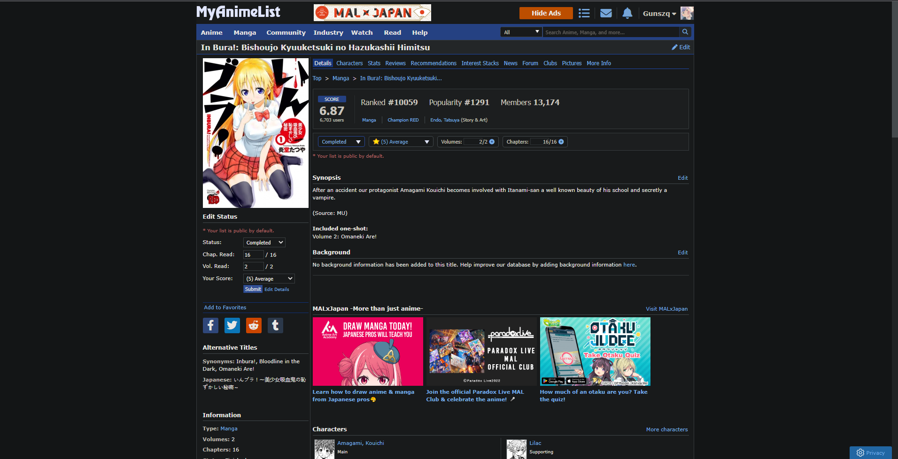898x459 pixels.
Task: Open Privacy settings gear button
Action: pyautogui.click(x=870, y=452)
